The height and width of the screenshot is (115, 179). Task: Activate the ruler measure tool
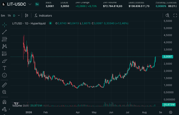tap(4, 85)
